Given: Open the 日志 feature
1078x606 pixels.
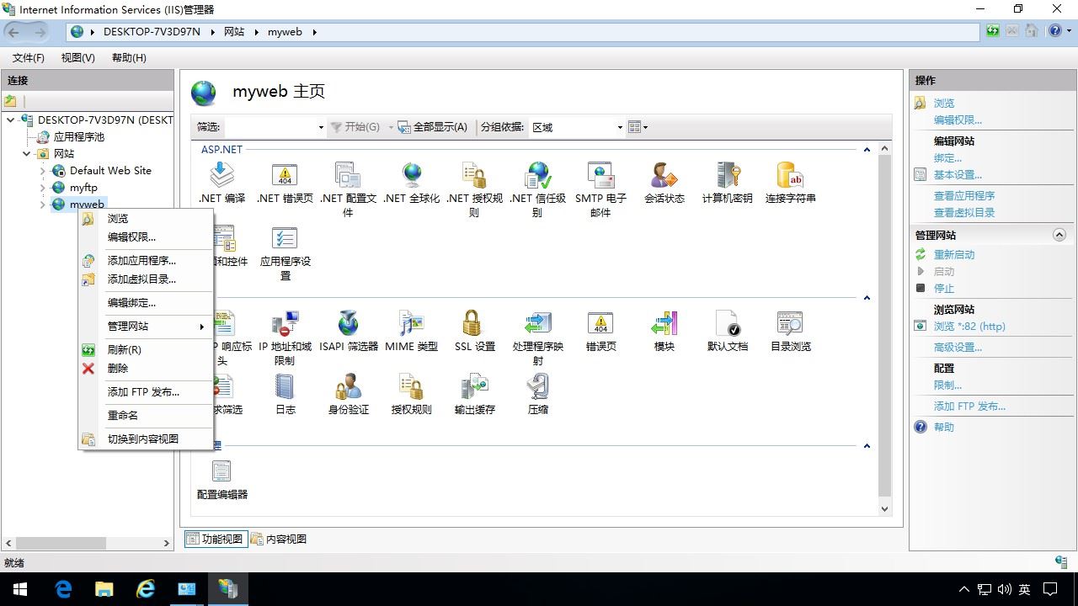Looking at the screenshot, I should tap(285, 394).
